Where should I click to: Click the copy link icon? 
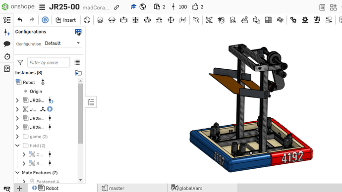116,7
